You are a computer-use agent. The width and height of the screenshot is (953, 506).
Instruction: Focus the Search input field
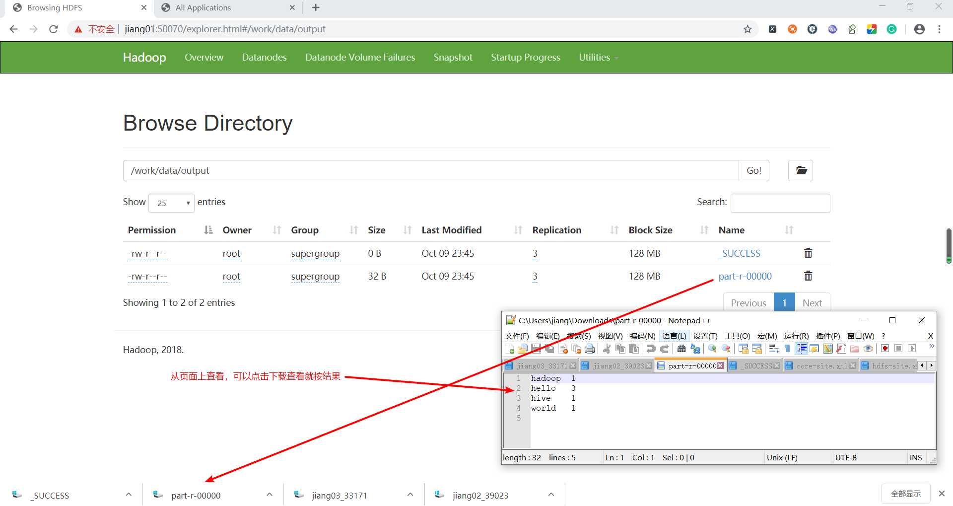coord(780,203)
